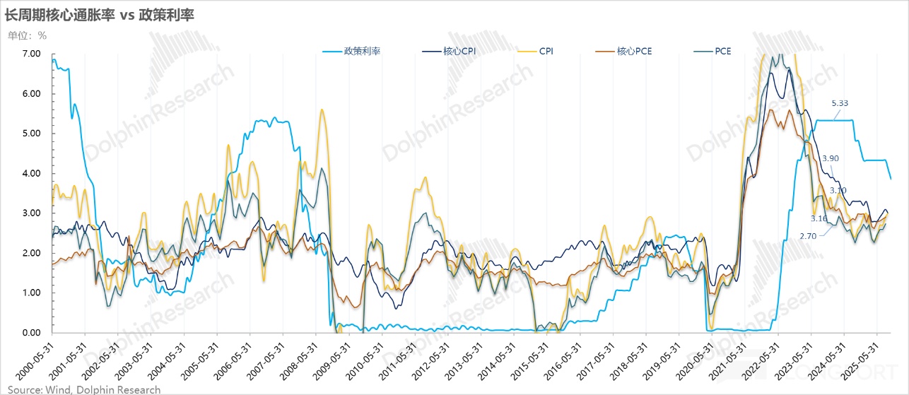Click the chart title 长周期核心通胀率 vs 政策利率

pyautogui.click(x=100, y=14)
